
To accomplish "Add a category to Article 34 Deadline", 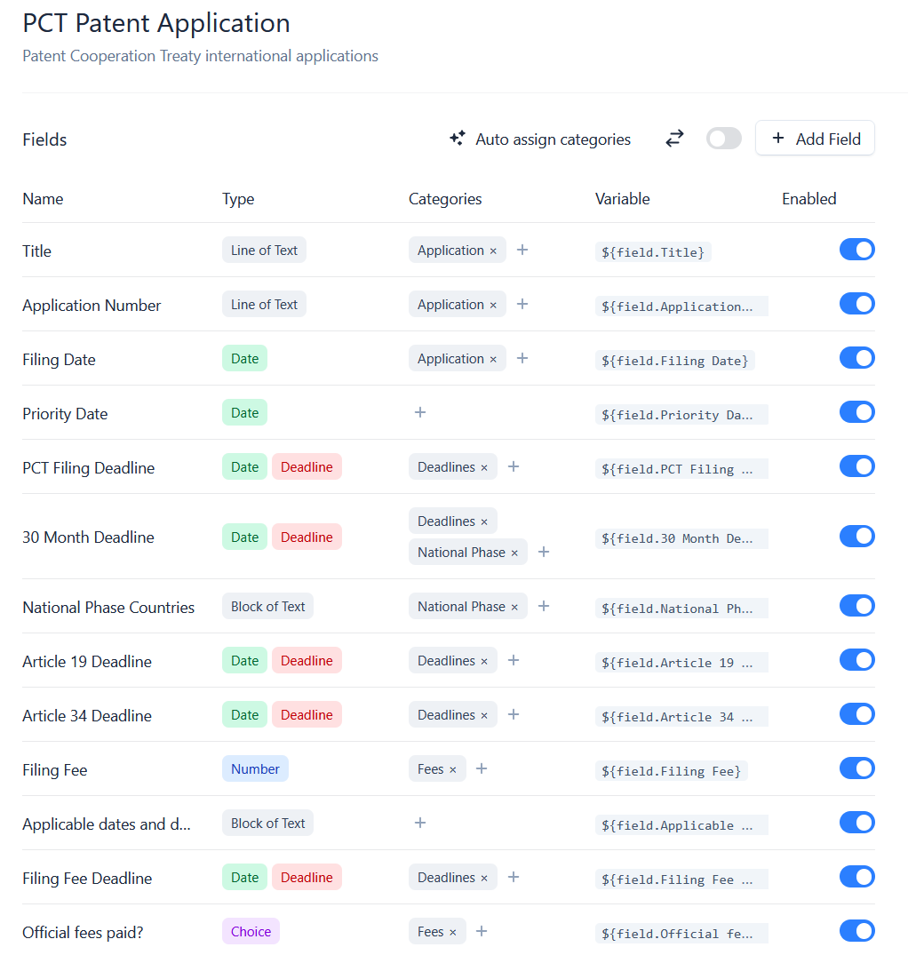I will tap(514, 714).
